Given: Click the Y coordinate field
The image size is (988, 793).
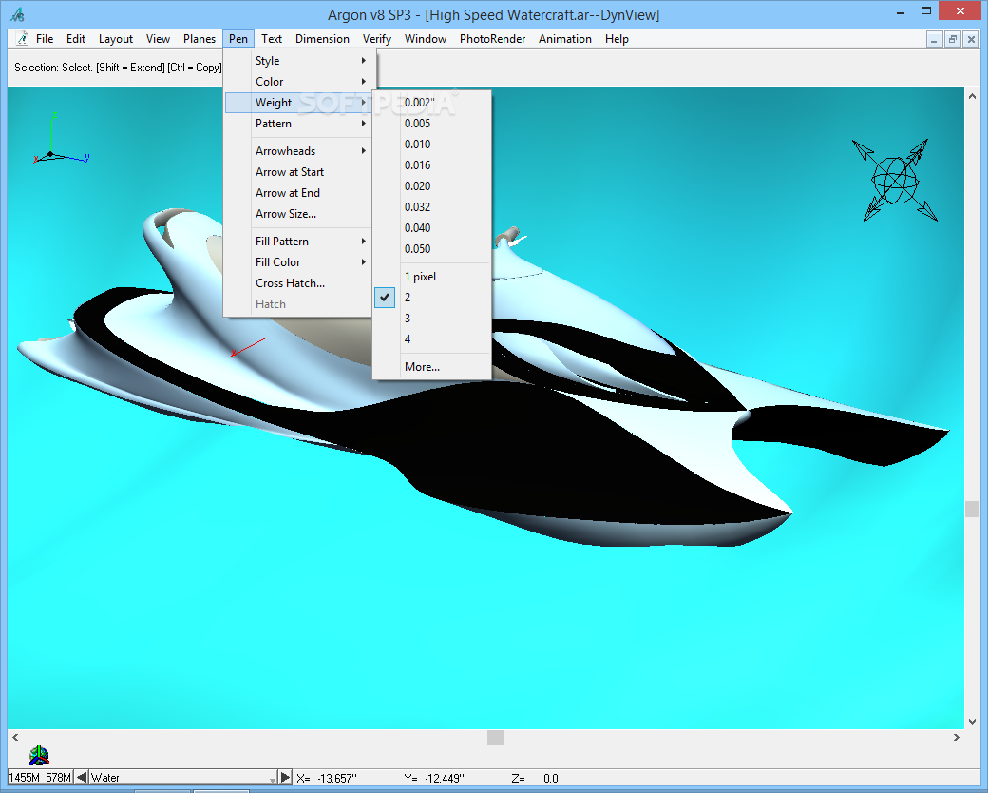Looking at the screenshot, I should point(435,778).
